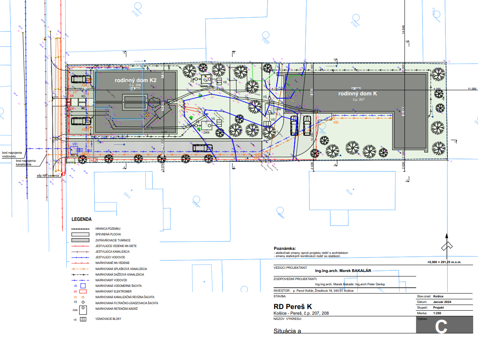Click the 'rodinný dom K2' building label
This screenshot has width=478, height=338.
click(x=136, y=80)
